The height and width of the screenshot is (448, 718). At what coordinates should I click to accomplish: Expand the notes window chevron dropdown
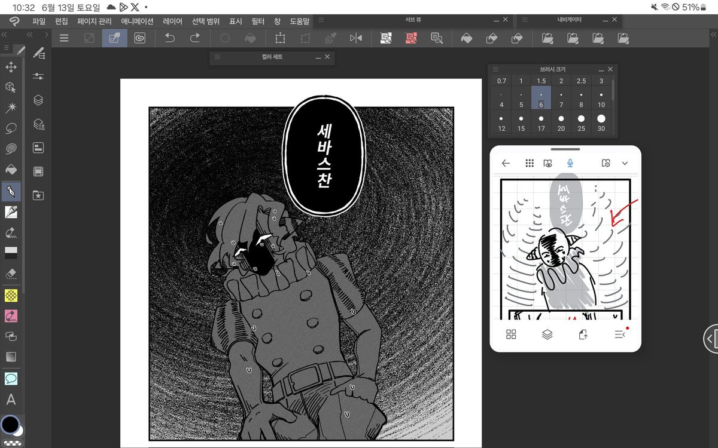pyautogui.click(x=625, y=163)
